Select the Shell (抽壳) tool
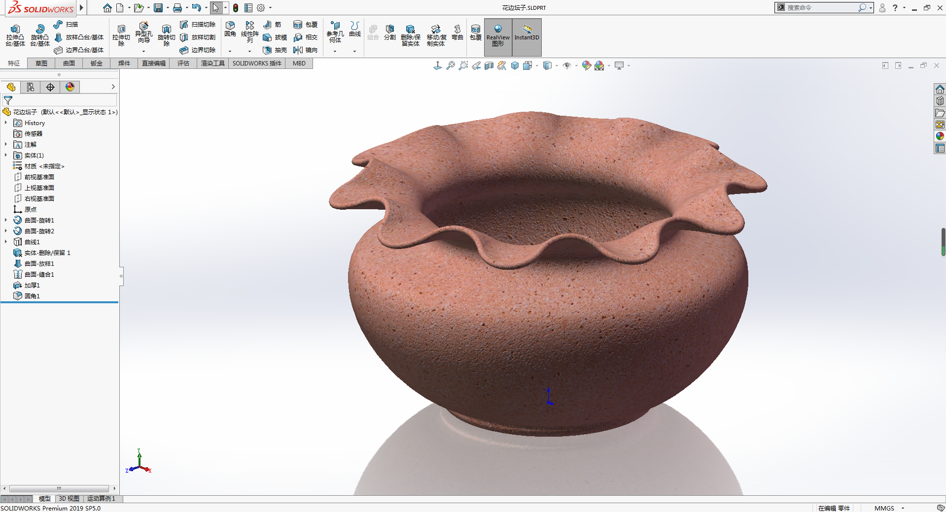 coord(275,50)
